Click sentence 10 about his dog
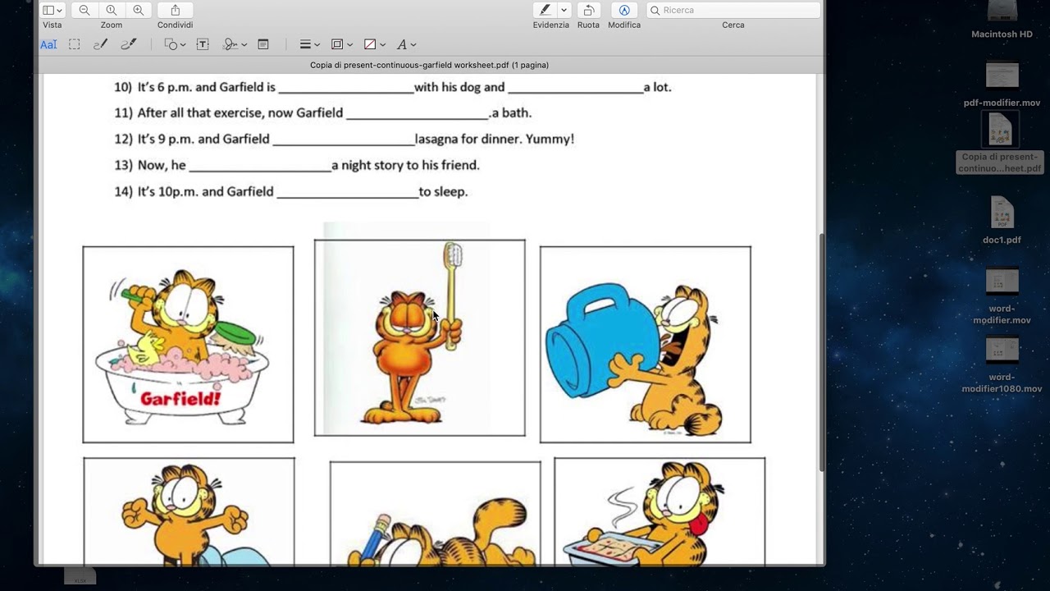Viewport: 1050px width, 591px height. tap(393, 87)
